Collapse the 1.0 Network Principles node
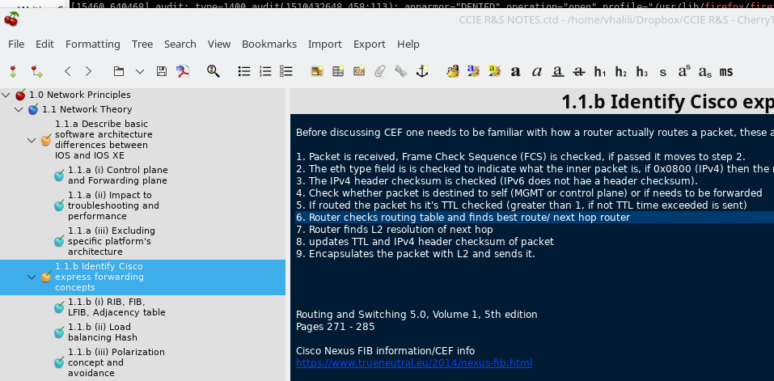Screen dimensions: 774x381 6,95
